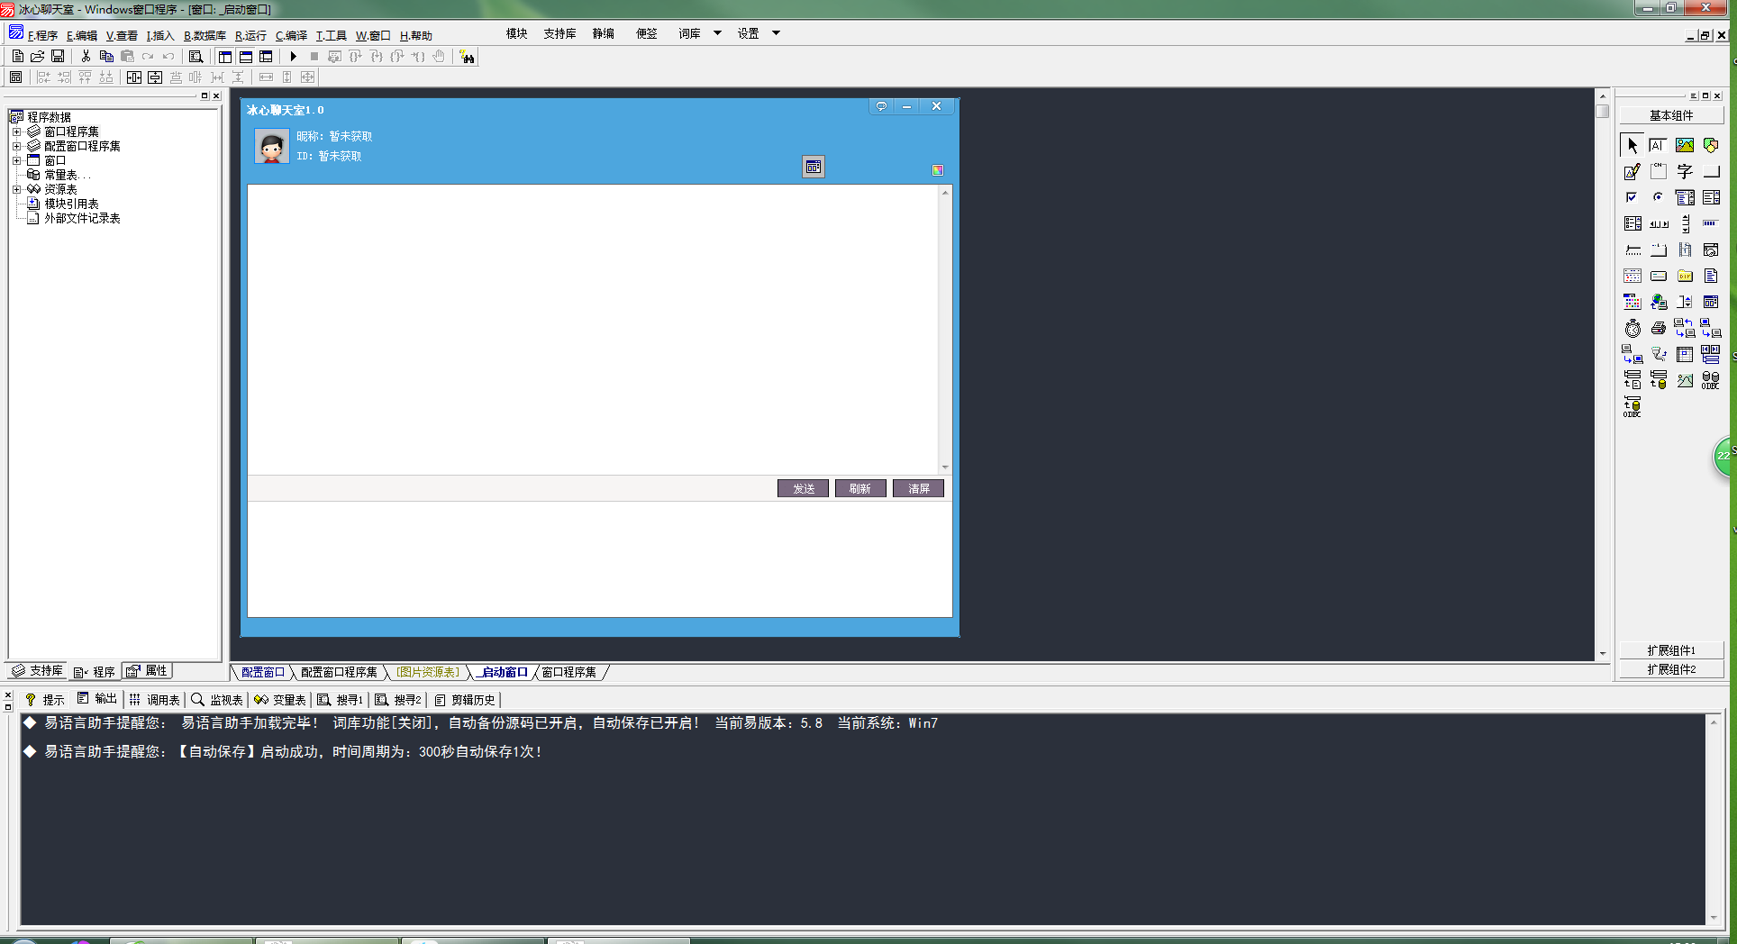Open the C.编译 menu

(291, 36)
